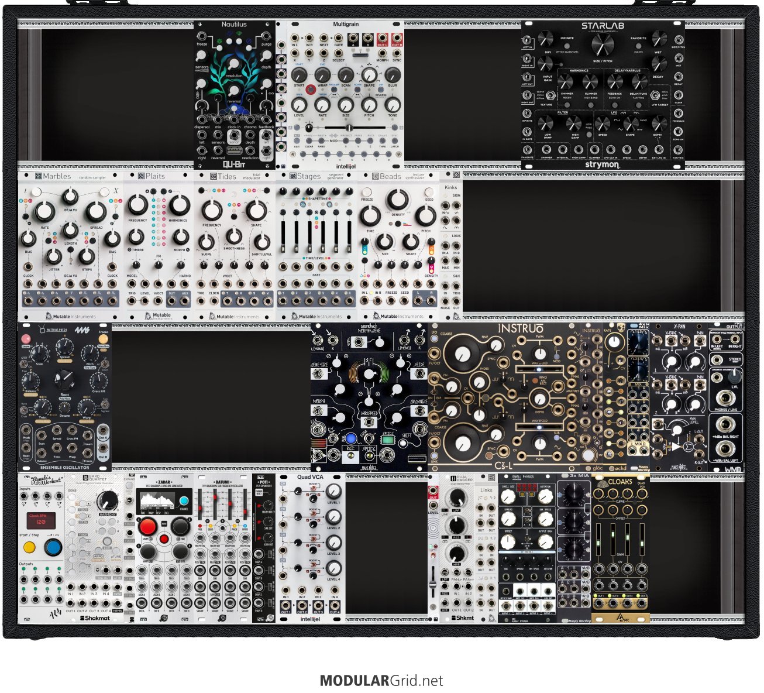764x693 pixels.
Task: Click the CLOAKS module title
Action: [x=620, y=482]
